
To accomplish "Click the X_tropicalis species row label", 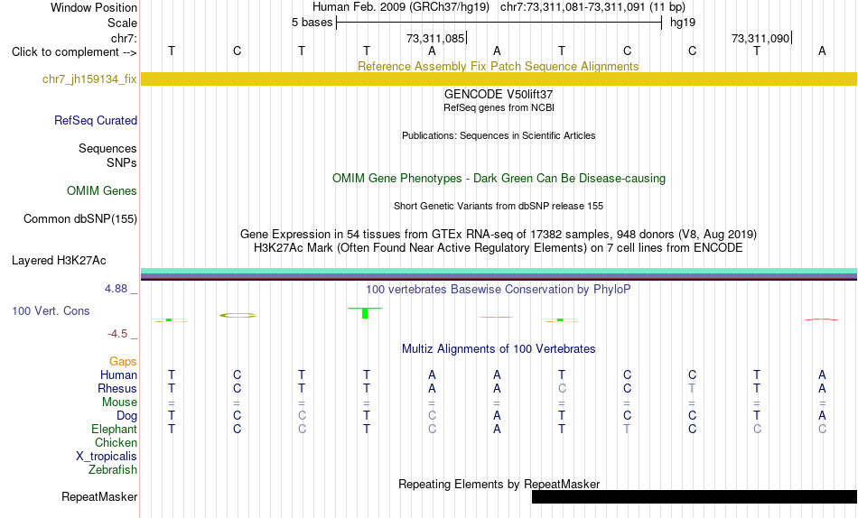I will pyautogui.click(x=107, y=457).
